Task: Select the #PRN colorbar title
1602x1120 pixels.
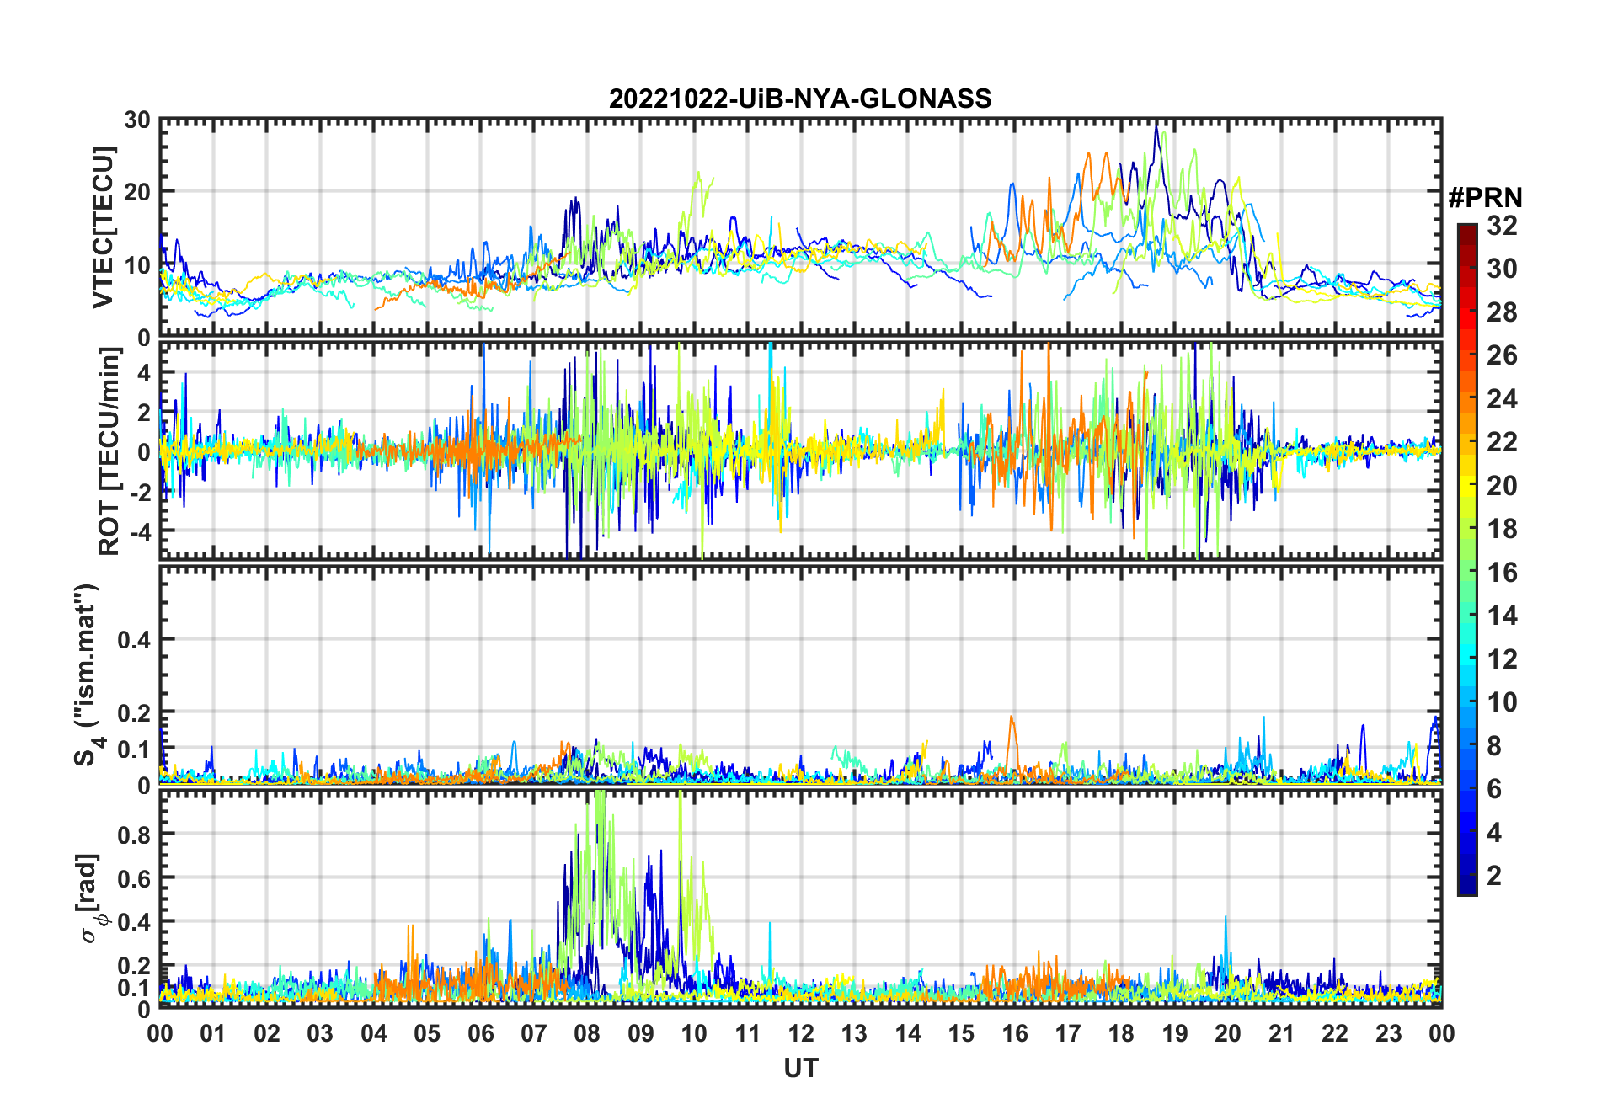Action: tap(1485, 198)
